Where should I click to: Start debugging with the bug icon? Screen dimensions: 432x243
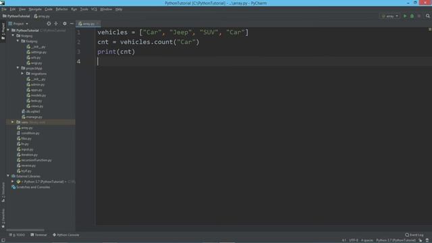pyautogui.click(x=412, y=16)
